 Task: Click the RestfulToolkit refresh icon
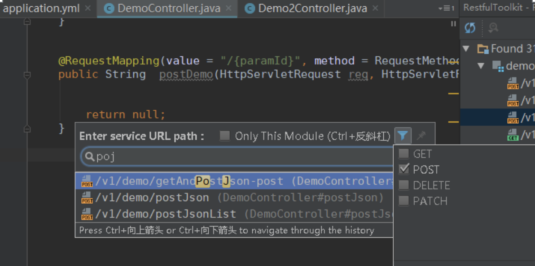point(470,28)
